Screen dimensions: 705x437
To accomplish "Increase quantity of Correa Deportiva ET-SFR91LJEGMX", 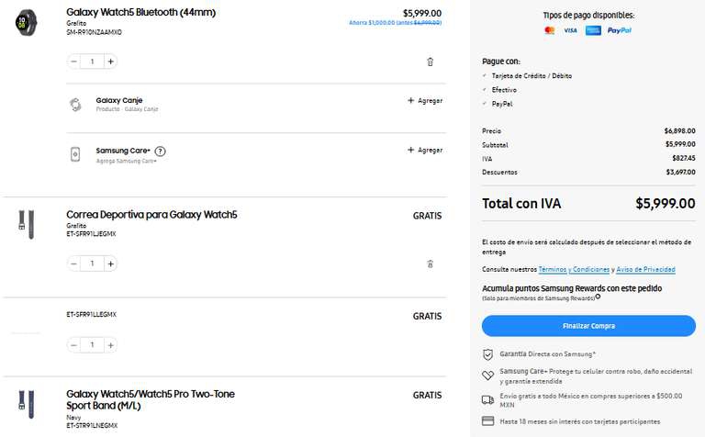I will coord(110,263).
